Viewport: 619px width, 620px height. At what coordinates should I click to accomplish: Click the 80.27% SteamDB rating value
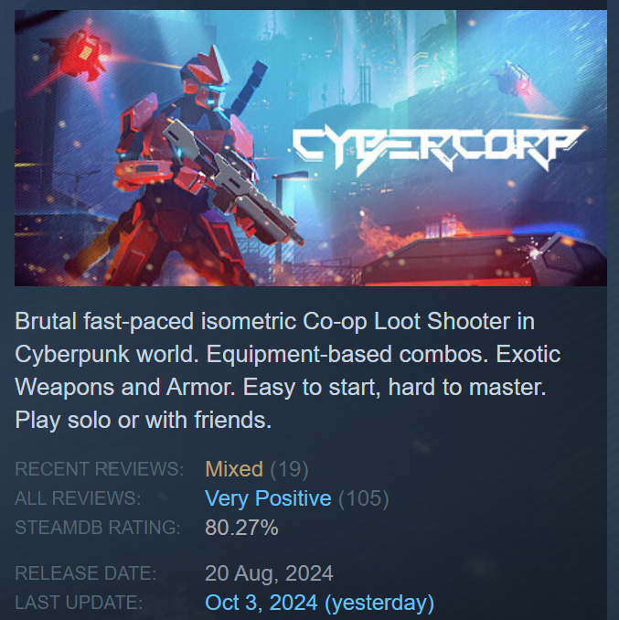tap(241, 528)
